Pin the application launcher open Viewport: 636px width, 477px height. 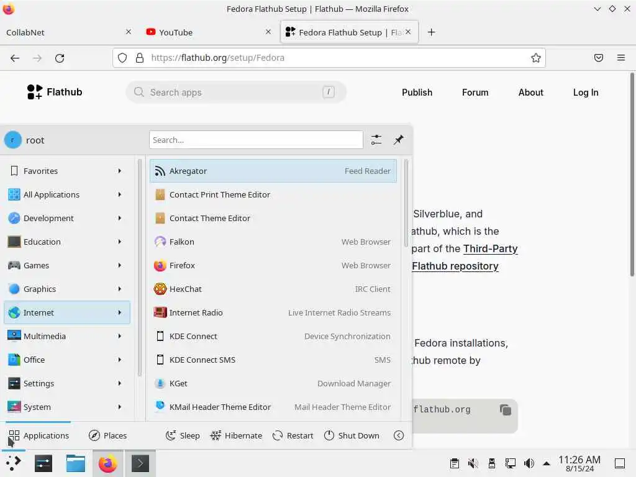coord(398,140)
